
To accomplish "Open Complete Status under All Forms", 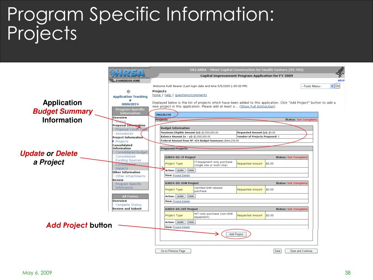I will pos(129,205).
